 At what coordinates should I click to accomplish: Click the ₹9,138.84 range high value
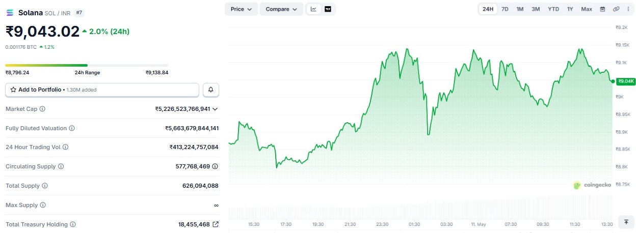tap(157, 72)
